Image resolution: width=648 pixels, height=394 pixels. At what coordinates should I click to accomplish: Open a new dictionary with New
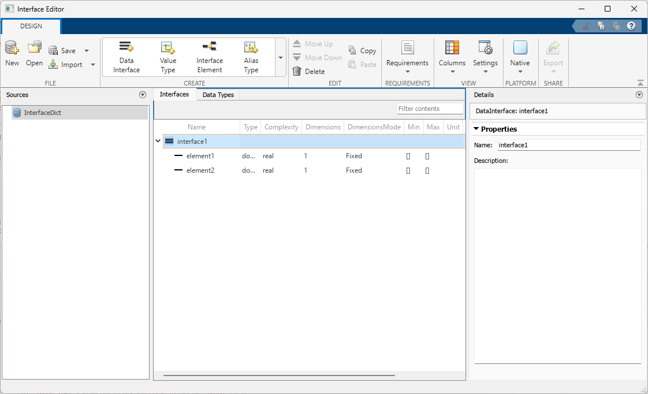point(12,56)
